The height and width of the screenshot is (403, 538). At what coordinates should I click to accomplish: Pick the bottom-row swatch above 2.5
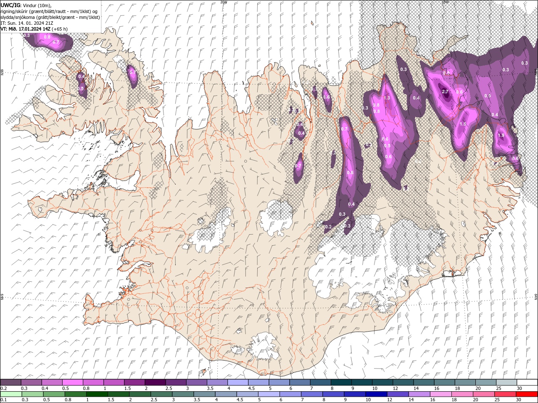point(161,394)
